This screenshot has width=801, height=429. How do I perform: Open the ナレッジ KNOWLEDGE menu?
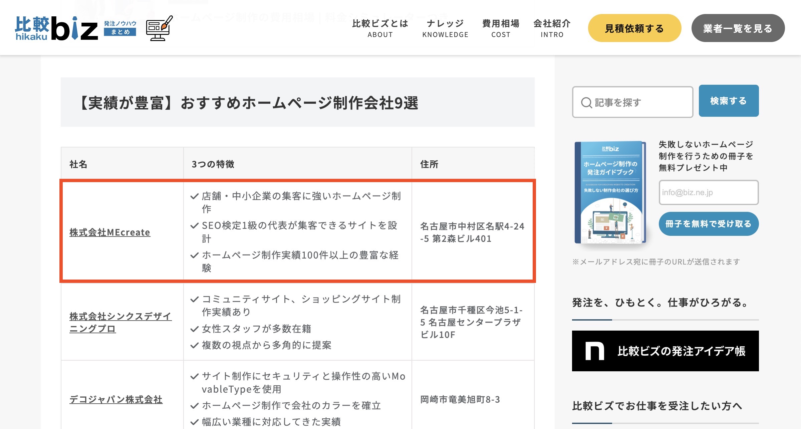pyautogui.click(x=445, y=28)
